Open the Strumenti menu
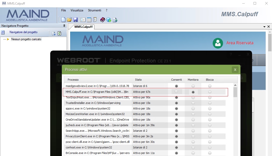Viewport: 272px width, 156px height. pos(95,10)
